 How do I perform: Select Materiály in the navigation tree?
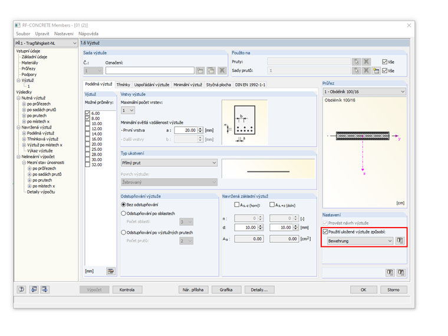tap(29, 62)
